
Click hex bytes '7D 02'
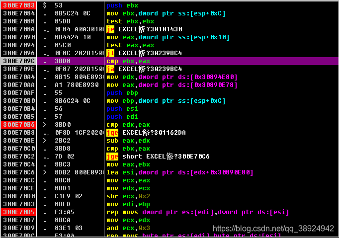pos(65,157)
